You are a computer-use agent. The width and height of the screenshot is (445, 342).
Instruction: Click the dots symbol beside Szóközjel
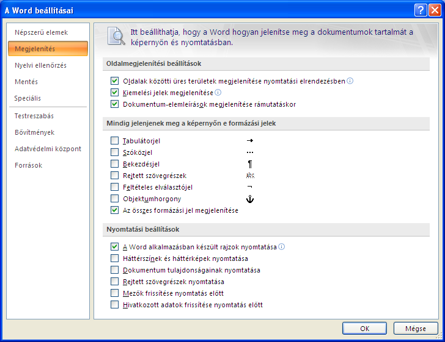(x=250, y=152)
